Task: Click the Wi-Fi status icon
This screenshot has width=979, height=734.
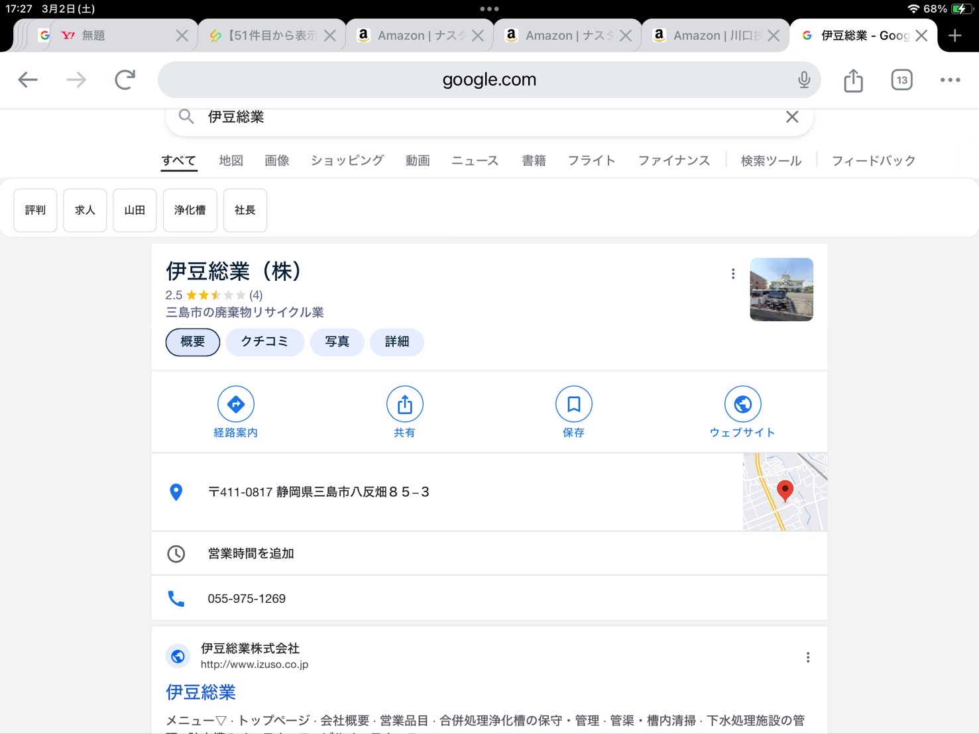Action: coord(913,9)
